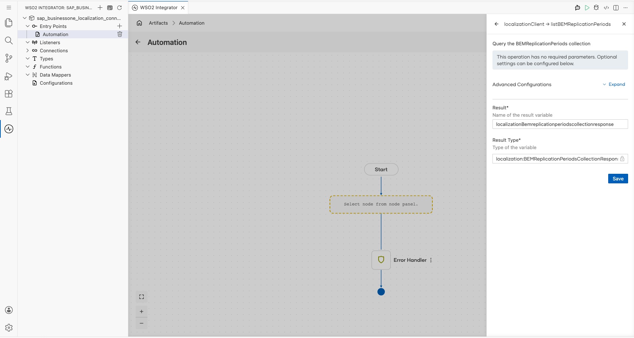Go to home via breadcrumb house icon
634x338 pixels.
(x=139, y=23)
